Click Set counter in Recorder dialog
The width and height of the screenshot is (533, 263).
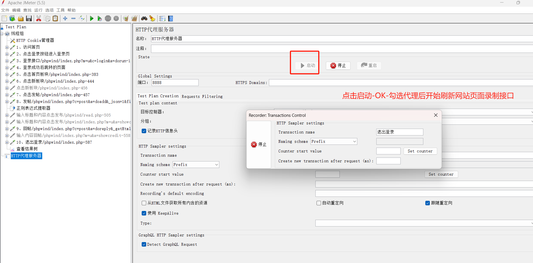(x=420, y=151)
